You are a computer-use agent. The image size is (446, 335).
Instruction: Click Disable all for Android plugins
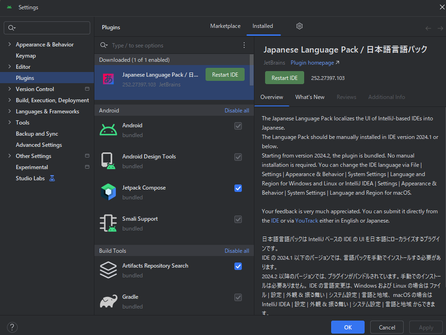coord(237,111)
